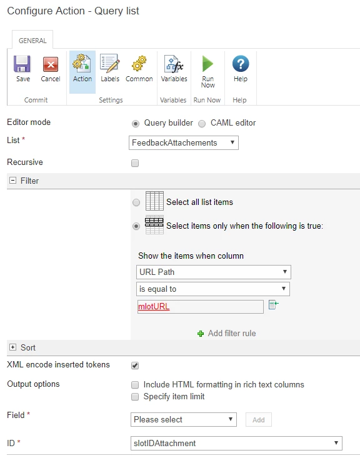Open the FeedbackAttachements list dropdown
Viewport: 360px width, 463px height.
[183, 142]
